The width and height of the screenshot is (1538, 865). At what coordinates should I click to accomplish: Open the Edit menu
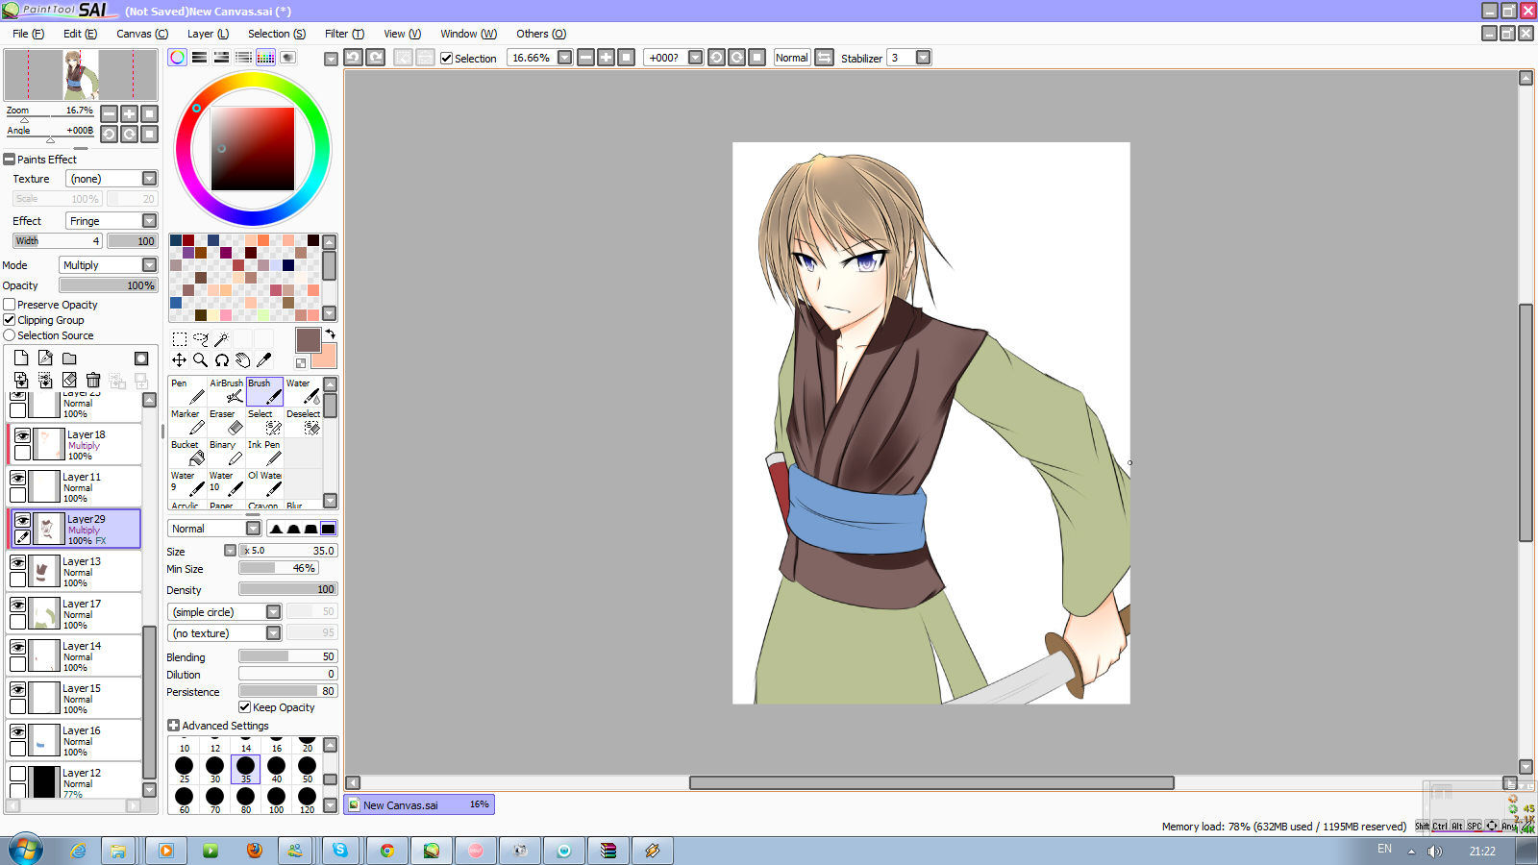click(80, 34)
